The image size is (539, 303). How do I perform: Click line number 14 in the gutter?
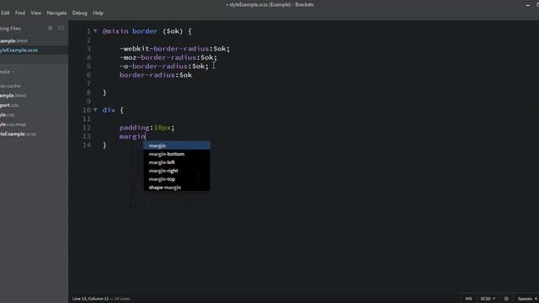click(x=87, y=145)
